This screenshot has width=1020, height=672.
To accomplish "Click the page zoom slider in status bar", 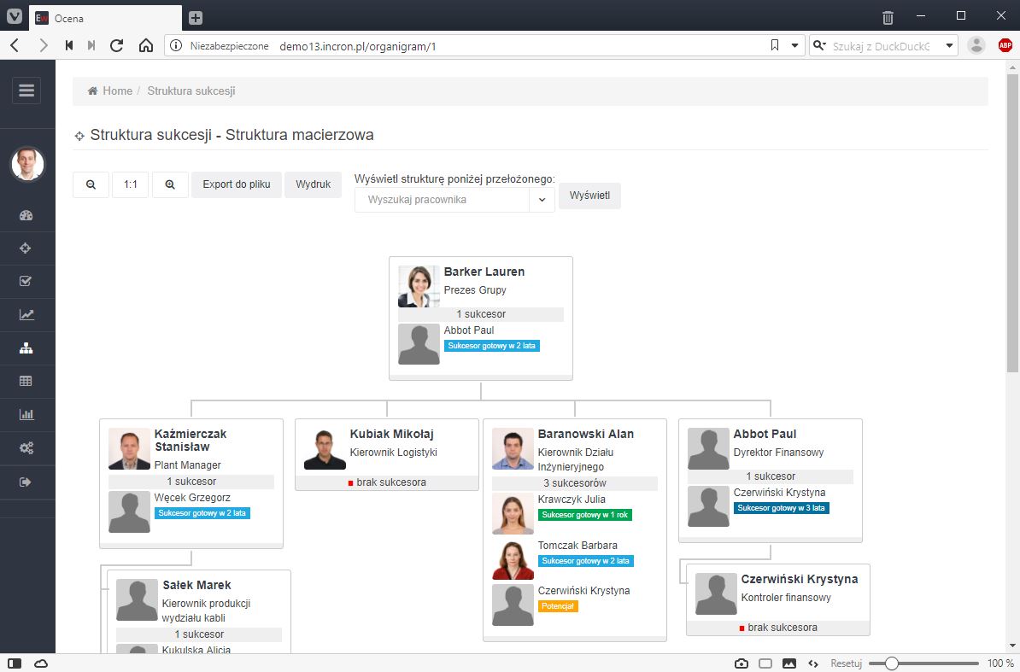I will point(923,663).
